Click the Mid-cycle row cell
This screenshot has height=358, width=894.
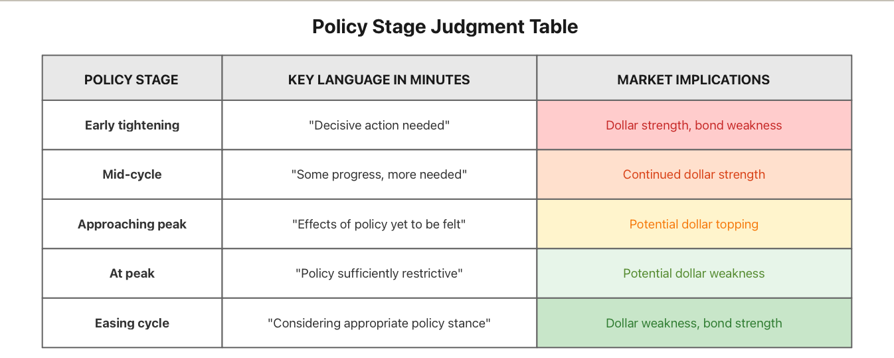click(x=132, y=175)
